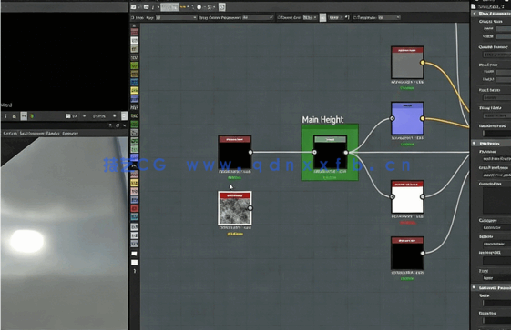Zoom out with the 2D view minus button
The width and height of the screenshot is (511, 330).
84,115
